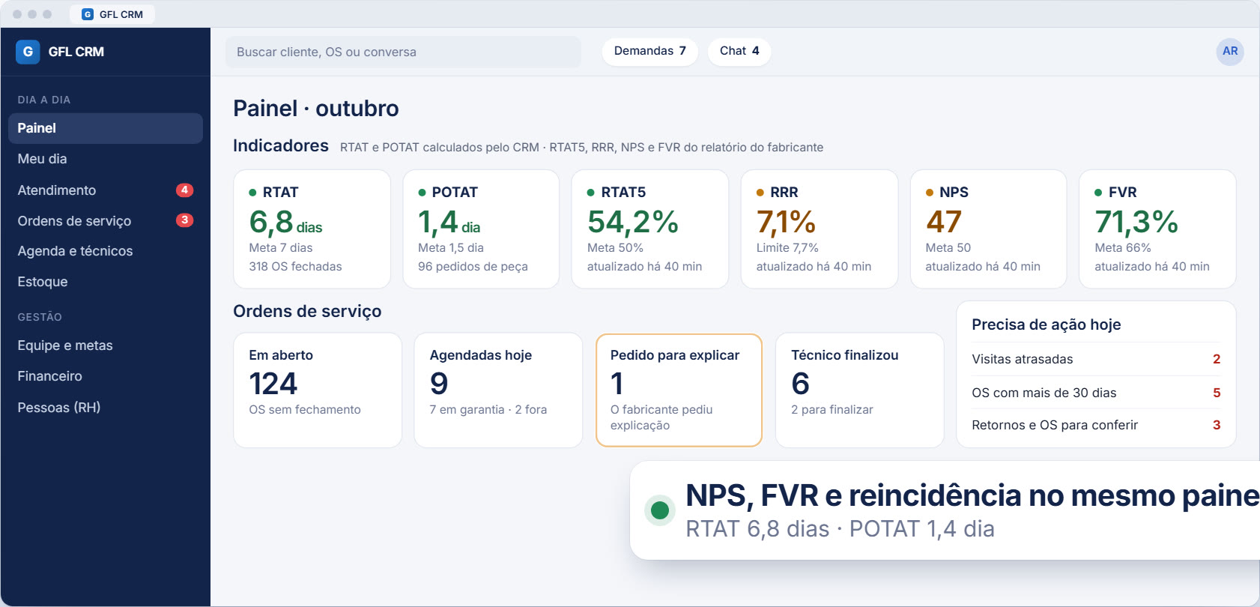Open the FVR 71,3% card

pos(1157,229)
